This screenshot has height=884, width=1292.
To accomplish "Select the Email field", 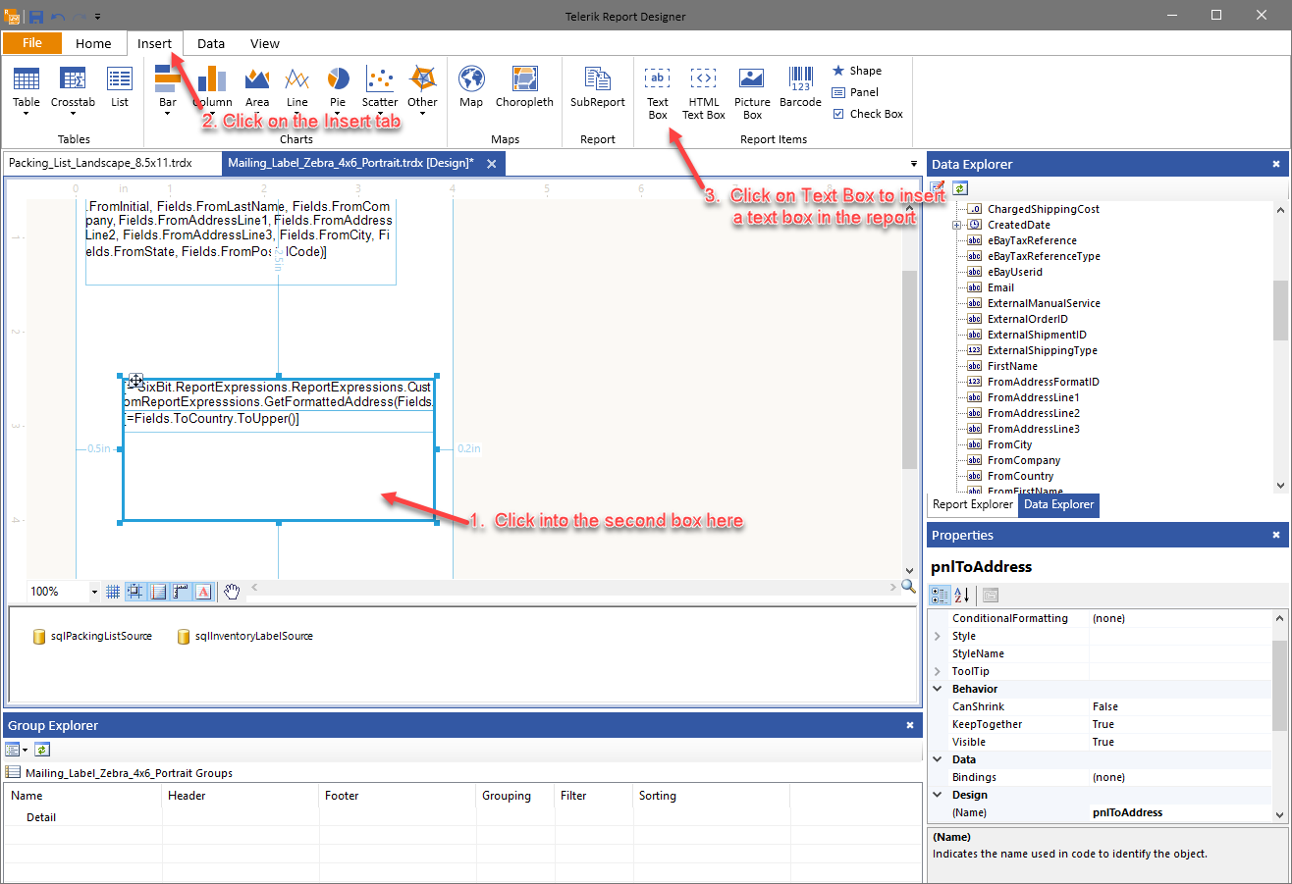I will 1000,287.
